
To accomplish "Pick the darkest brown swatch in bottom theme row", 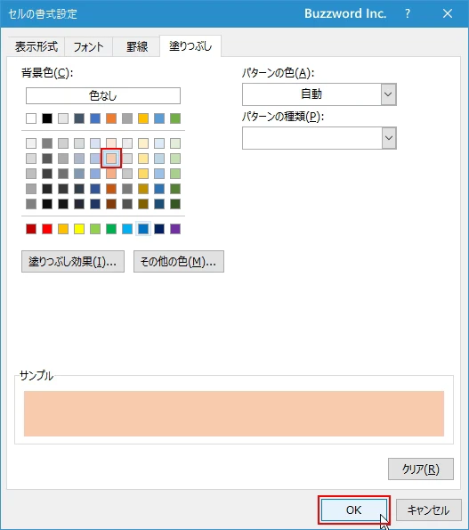I will coord(111,204).
